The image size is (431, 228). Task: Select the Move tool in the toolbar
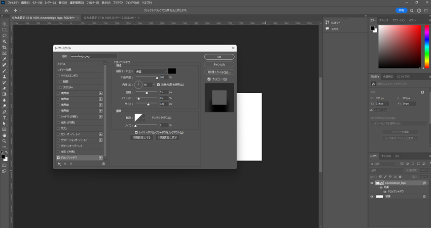point(4,24)
